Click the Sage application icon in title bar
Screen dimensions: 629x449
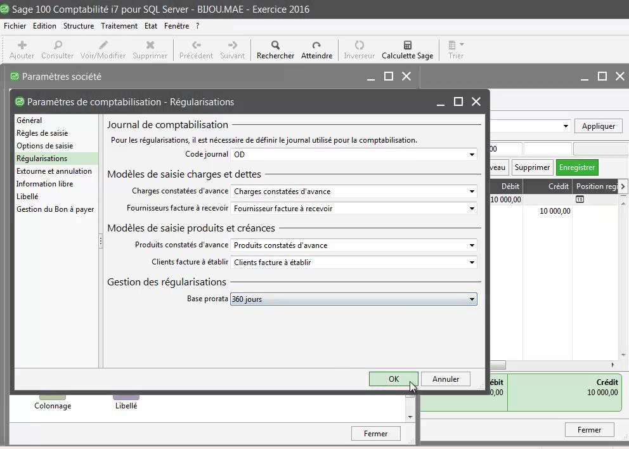[4, 10]
